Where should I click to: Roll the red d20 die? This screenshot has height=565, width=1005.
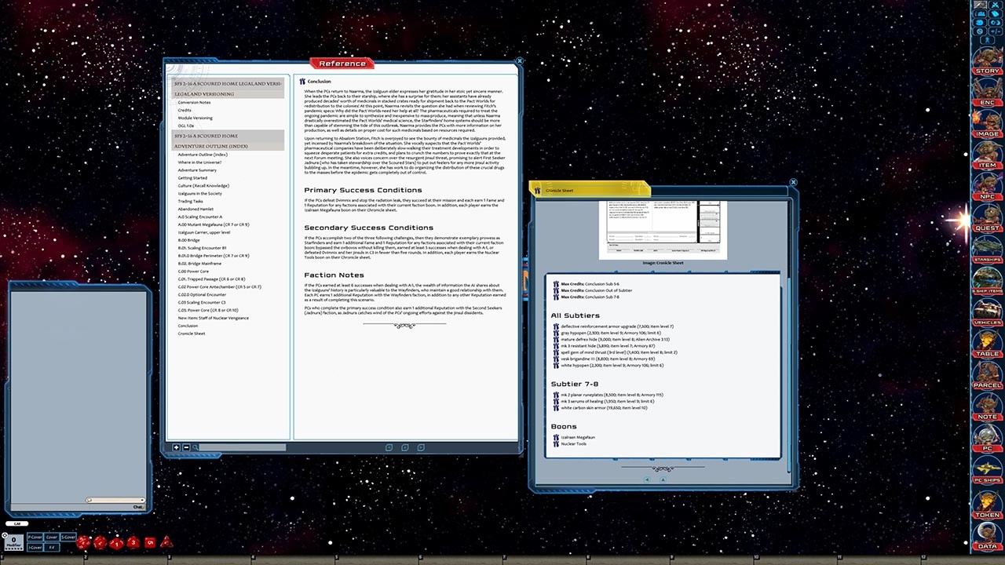click(x=84, y=541)
